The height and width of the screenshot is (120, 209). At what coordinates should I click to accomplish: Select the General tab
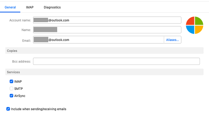(x=10, y=7)
